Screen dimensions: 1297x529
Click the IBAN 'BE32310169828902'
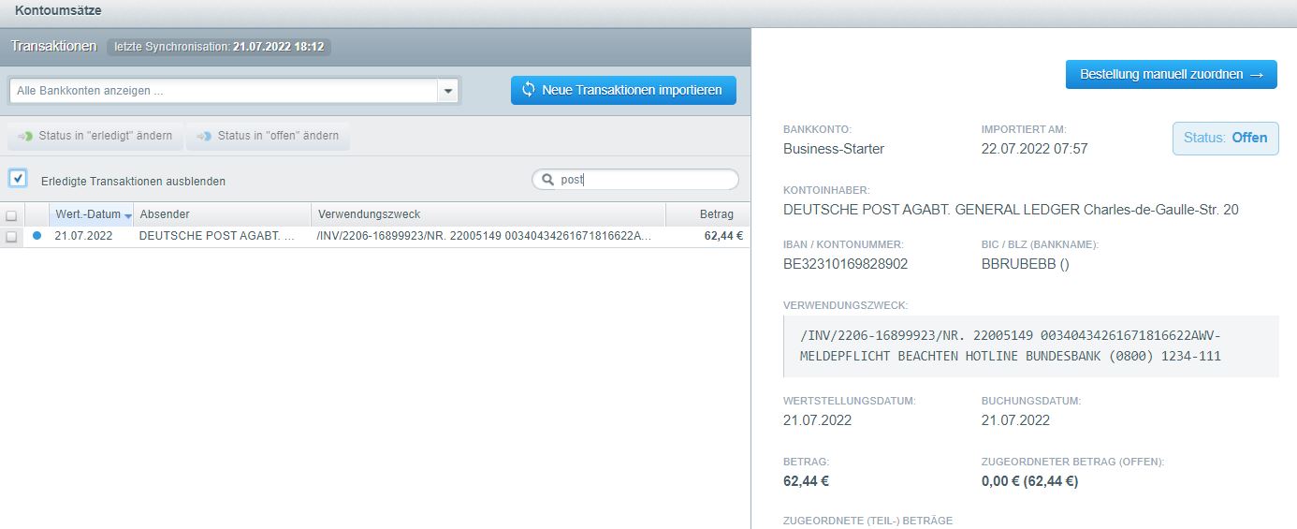pos(845,264)
